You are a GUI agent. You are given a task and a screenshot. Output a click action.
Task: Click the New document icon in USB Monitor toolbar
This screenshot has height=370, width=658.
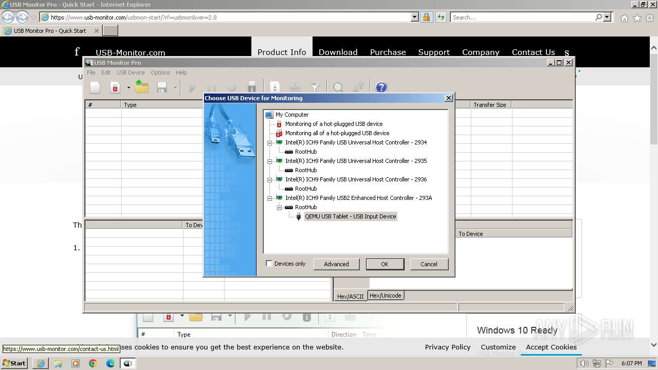point(96,87)
